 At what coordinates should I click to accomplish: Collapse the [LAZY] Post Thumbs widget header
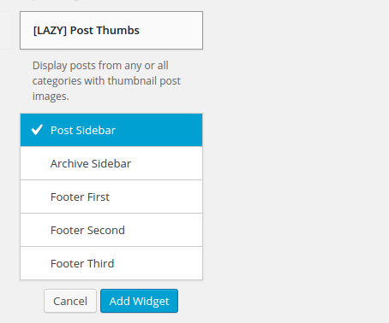(111, 30)
